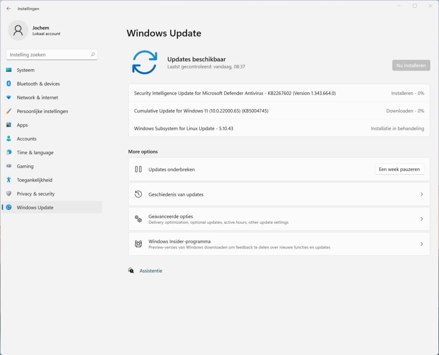The width and height of the screenshot is (439, 355).
Task: Go to Privacy & security settings
Action: [36, 194]
